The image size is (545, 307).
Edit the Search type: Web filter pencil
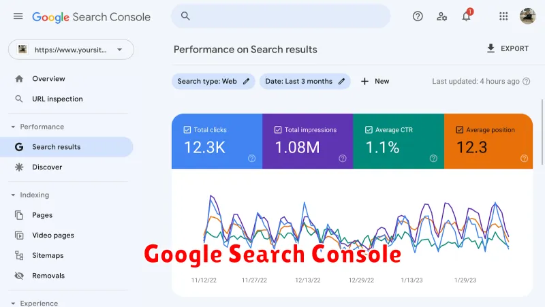(x=246, y=81)
